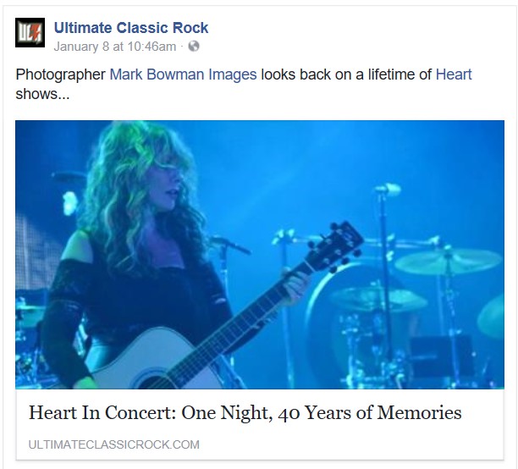Open the Heart In Concert article headline

coord(245,413)
